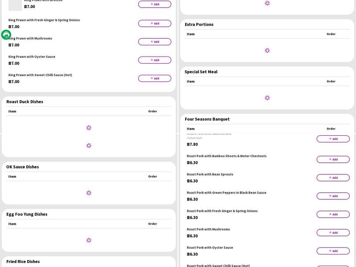Add Roast Pork with Green Peppers in Black Bean Sauce
This screenshot has width=356, height=267.
[333, 196]
